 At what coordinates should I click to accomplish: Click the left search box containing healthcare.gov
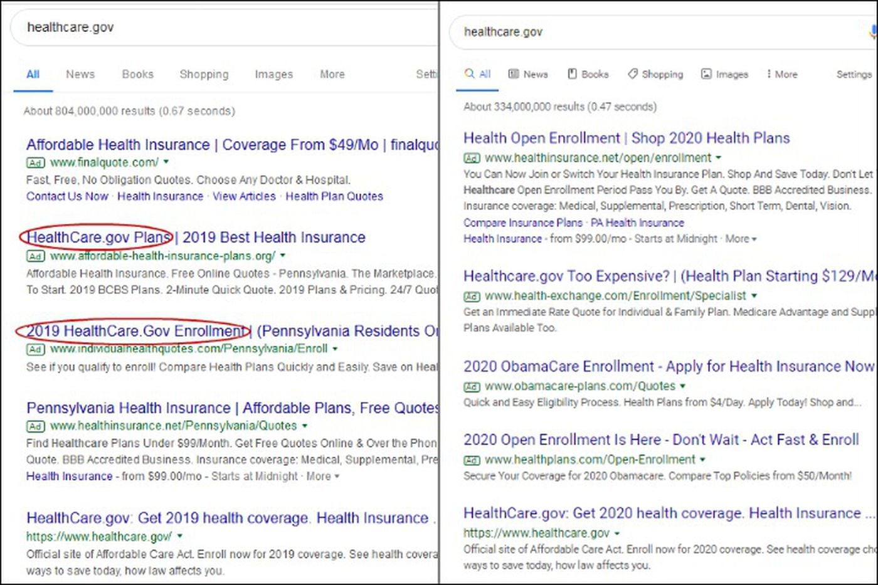pos(226,28)
